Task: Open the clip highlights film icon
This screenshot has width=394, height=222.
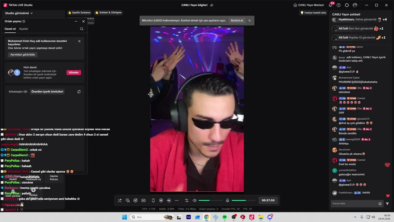Action: tap(143, 200)
